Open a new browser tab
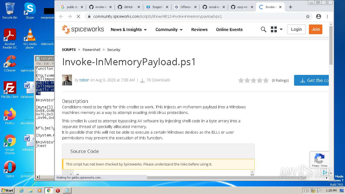This screenshot has height=194, width=345. click(x=290, y=7)
